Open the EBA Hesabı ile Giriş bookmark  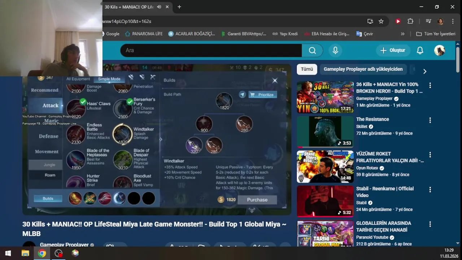(x=327, y=34)
